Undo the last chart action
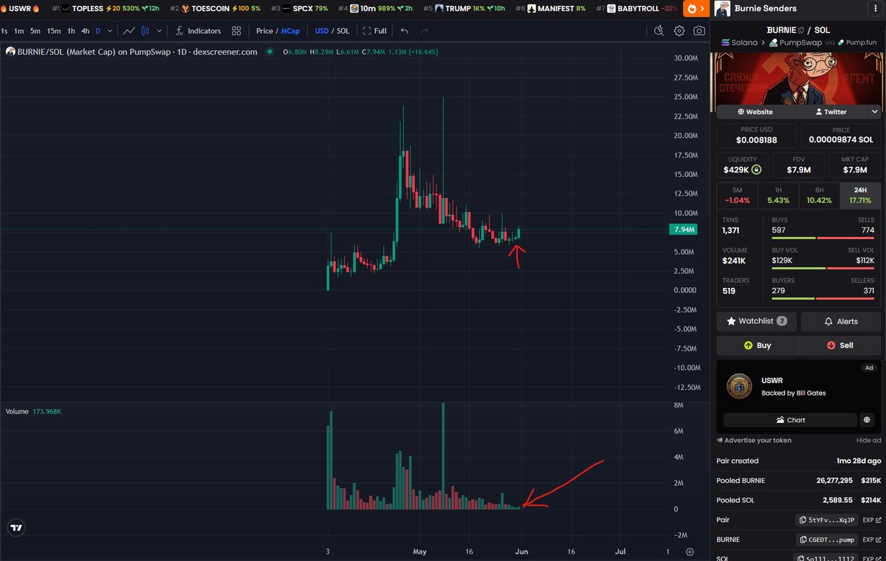The image size is (886, 561). click(x=405, y=31)
